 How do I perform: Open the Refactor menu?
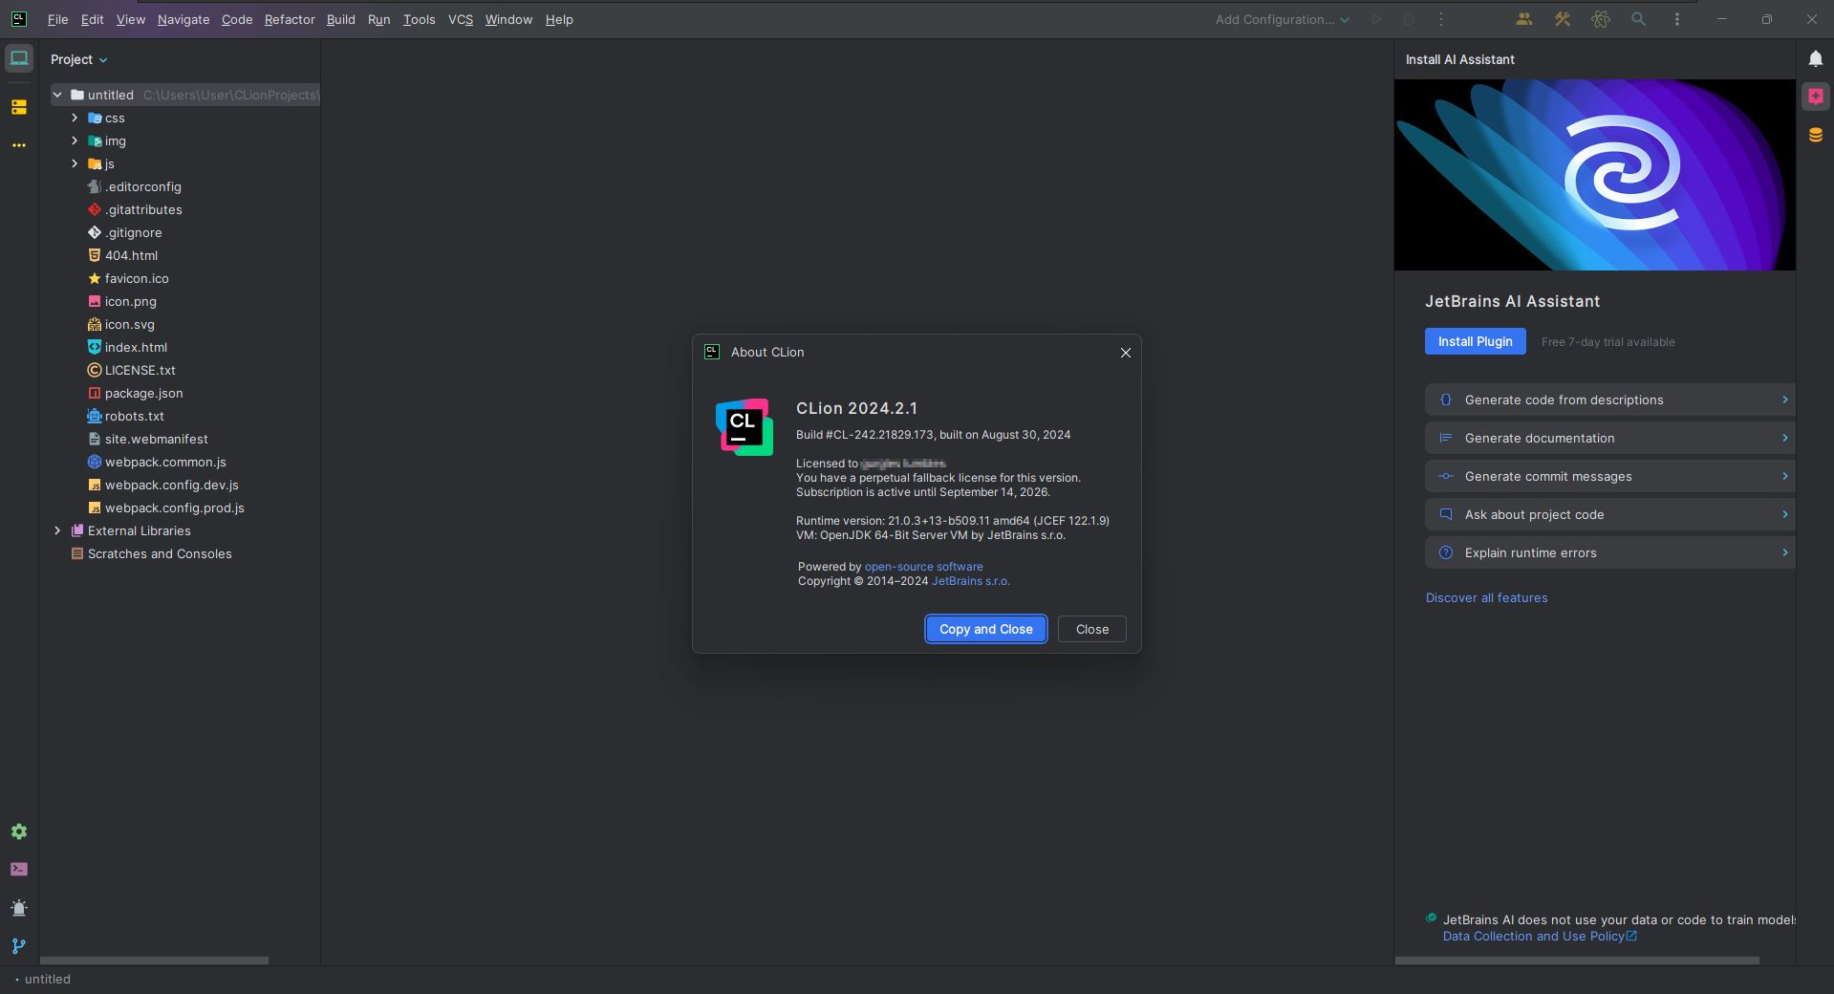(290, 19)
